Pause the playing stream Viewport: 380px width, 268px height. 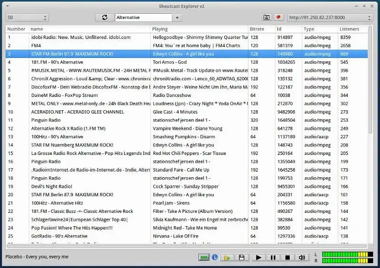point(273,258)
